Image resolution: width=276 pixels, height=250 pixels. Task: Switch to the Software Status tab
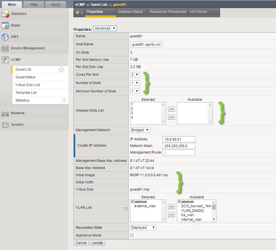click(130, 12)
